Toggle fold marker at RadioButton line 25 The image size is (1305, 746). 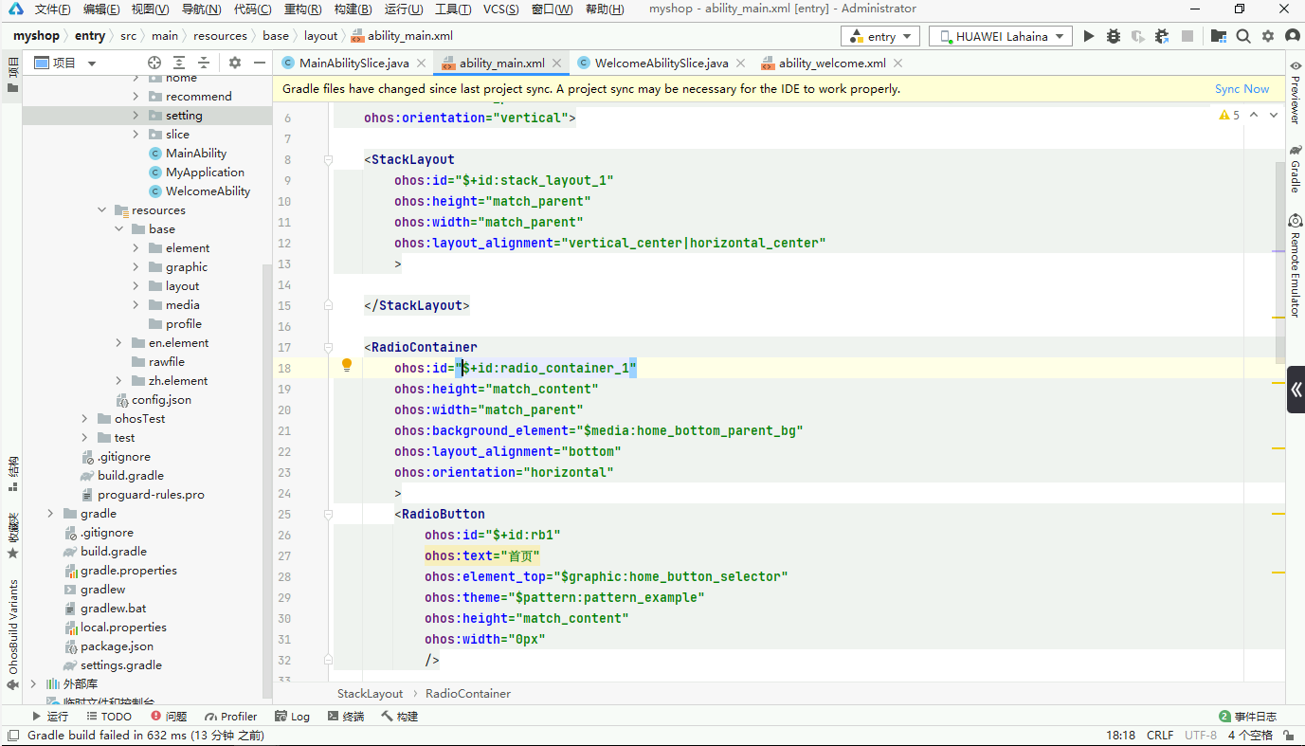(328, 515)
